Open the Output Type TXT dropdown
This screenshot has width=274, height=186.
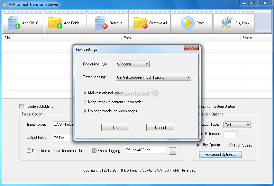pyautogui.click(x=237, y=125)
